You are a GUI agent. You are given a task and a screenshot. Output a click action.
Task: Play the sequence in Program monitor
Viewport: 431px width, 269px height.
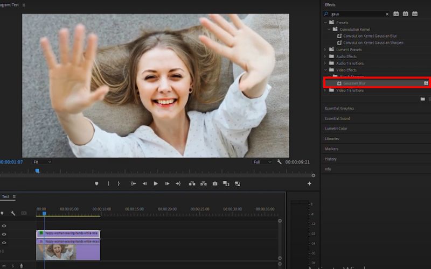156,183
